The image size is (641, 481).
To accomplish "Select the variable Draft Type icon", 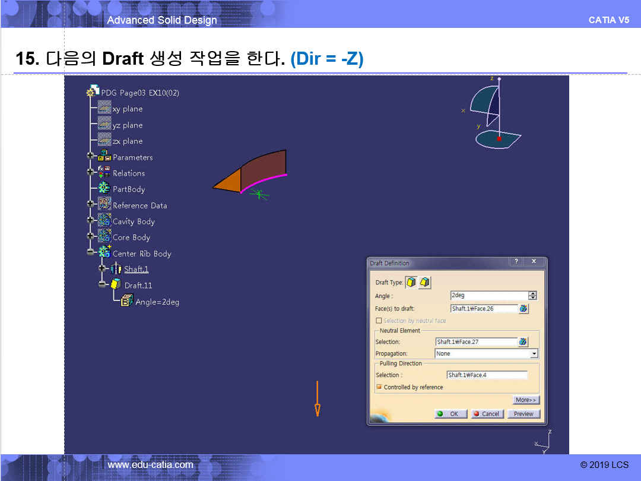I will tap(425, 283).
